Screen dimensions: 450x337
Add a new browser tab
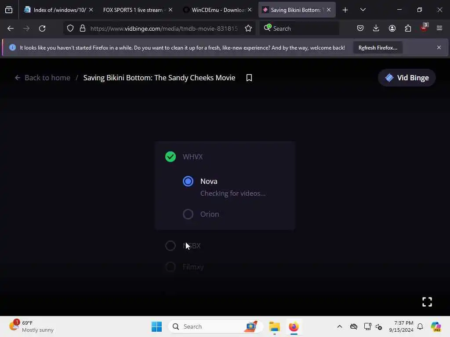pyautogui.click(x=345, y=10)
